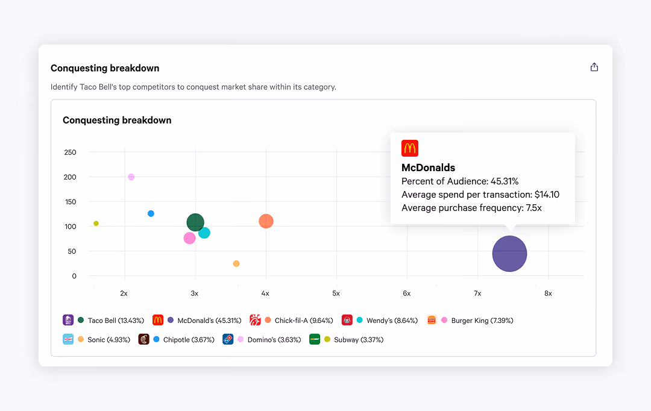Click the McDonald's logo in the legend
This screenshot has width=651, height=411.
click(x=157, y=320)
